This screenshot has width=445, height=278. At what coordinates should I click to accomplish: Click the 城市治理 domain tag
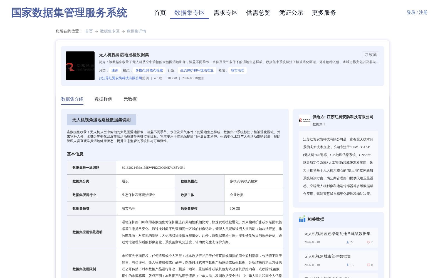coord(238,70)
